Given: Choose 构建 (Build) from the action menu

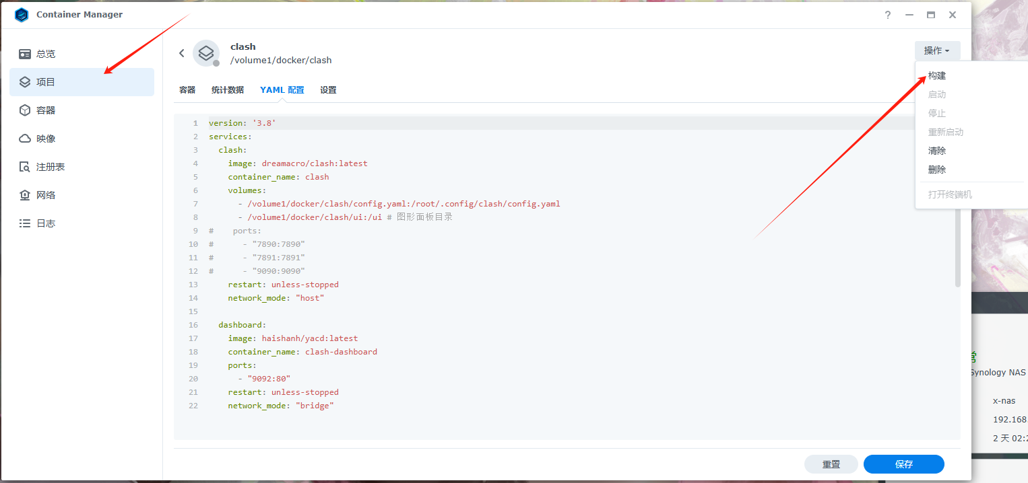Looking at the screenshot, I should coord(937,76).
